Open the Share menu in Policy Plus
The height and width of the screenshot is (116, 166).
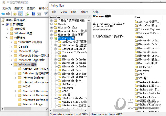click(84, 12)
